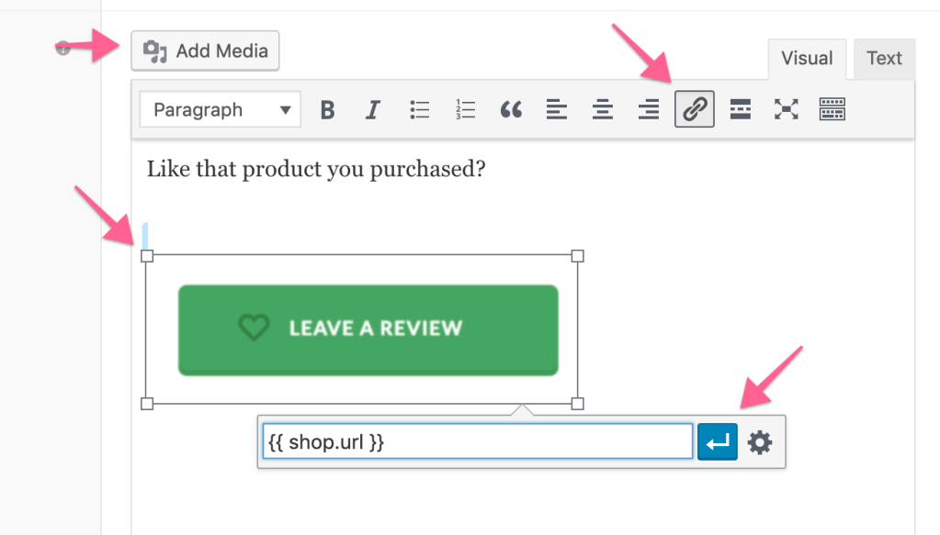This screenshot has height=535, width=940.
Task: Align text to the right
Action: pyautogui.click(x=648, y=109)
